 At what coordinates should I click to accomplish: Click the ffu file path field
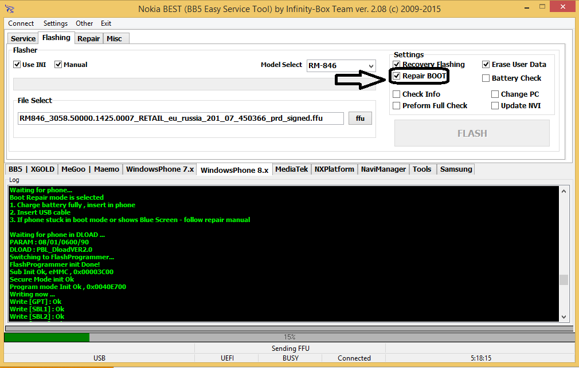point(181,118)
